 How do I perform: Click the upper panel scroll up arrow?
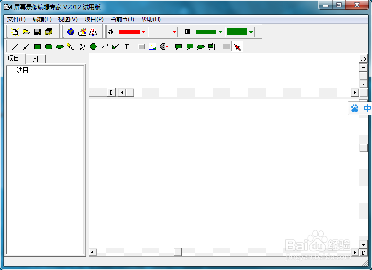coord(363,68)
